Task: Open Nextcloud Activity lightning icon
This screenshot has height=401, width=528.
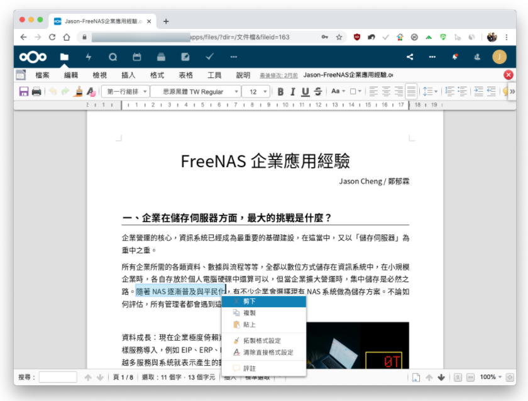Action: (x=89, y=57)
